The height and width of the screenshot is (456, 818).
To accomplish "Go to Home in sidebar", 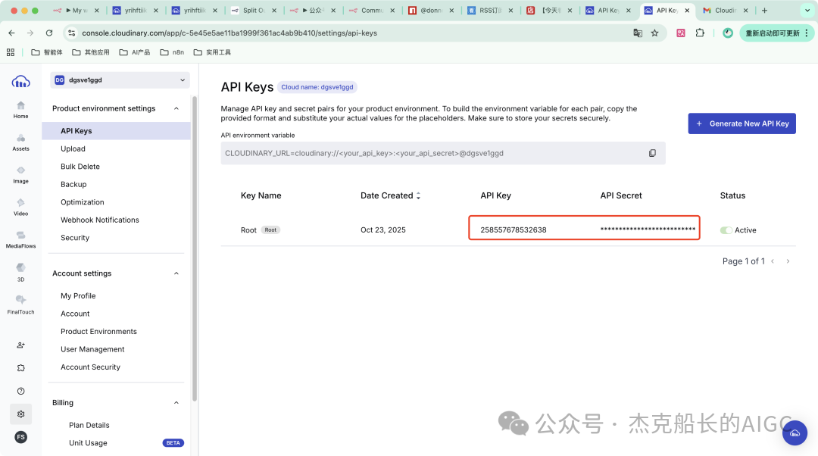I will pos(21,110).
